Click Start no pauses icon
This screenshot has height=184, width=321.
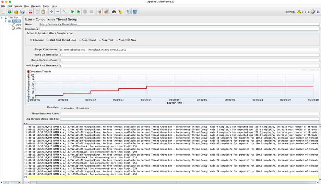click(79, 12)
